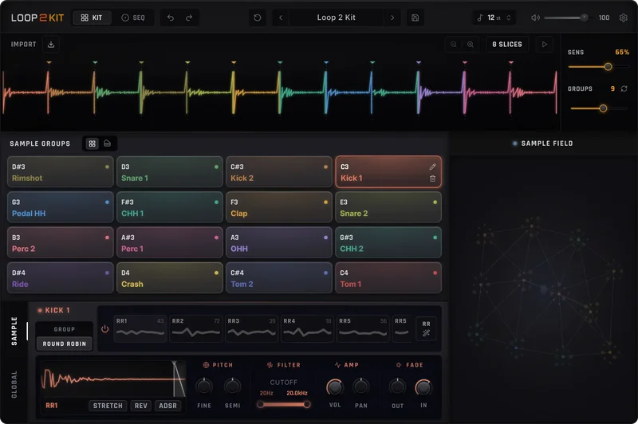This screenshot has height=424, width=638.
Task: Mute with the speaker volume icon
Action: pyautogui.click(x=535, y=18)
